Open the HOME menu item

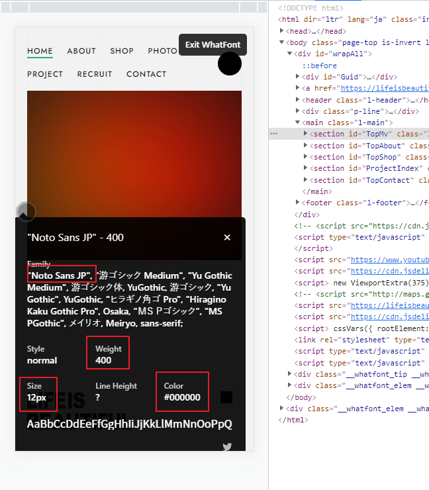40,51
